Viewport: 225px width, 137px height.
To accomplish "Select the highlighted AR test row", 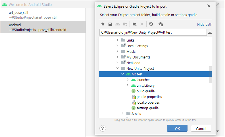I will tap(155, 74).
